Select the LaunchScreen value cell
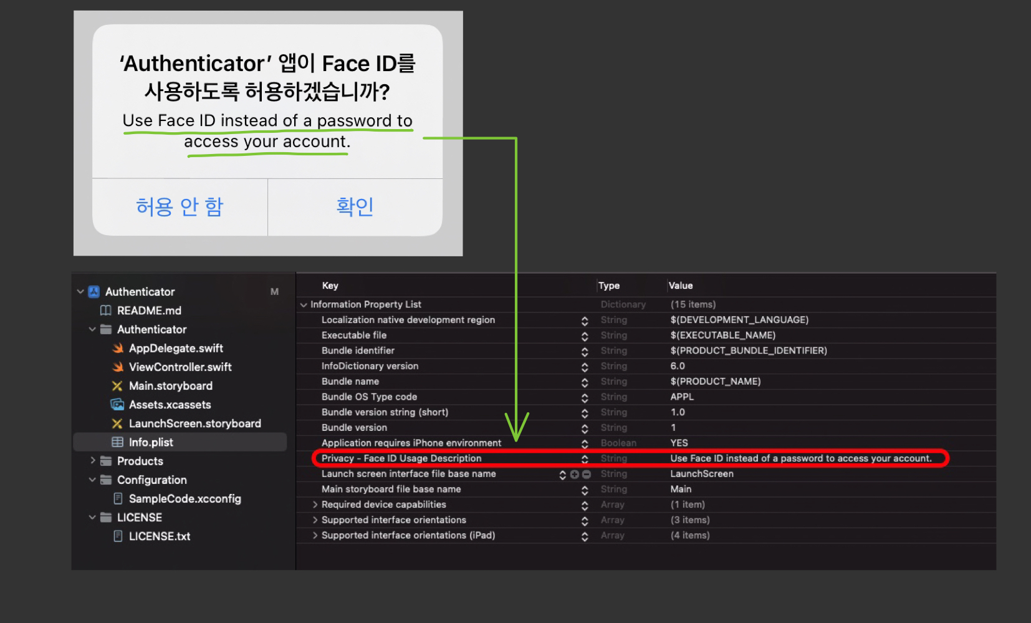This screenshot has width=1031, height=623. click(x=702, y=474)
